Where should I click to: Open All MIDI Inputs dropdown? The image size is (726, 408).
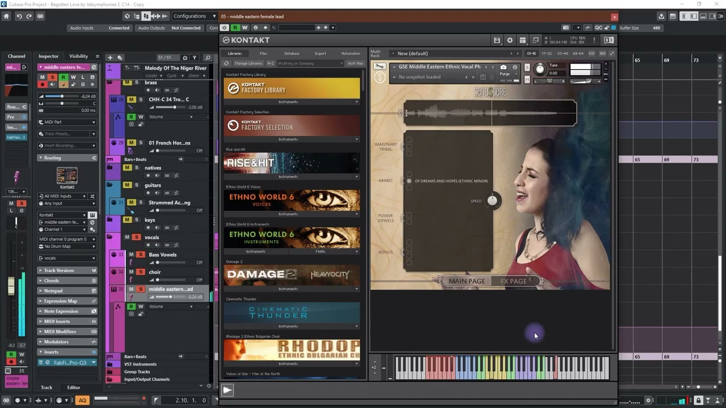pos(62,196)
